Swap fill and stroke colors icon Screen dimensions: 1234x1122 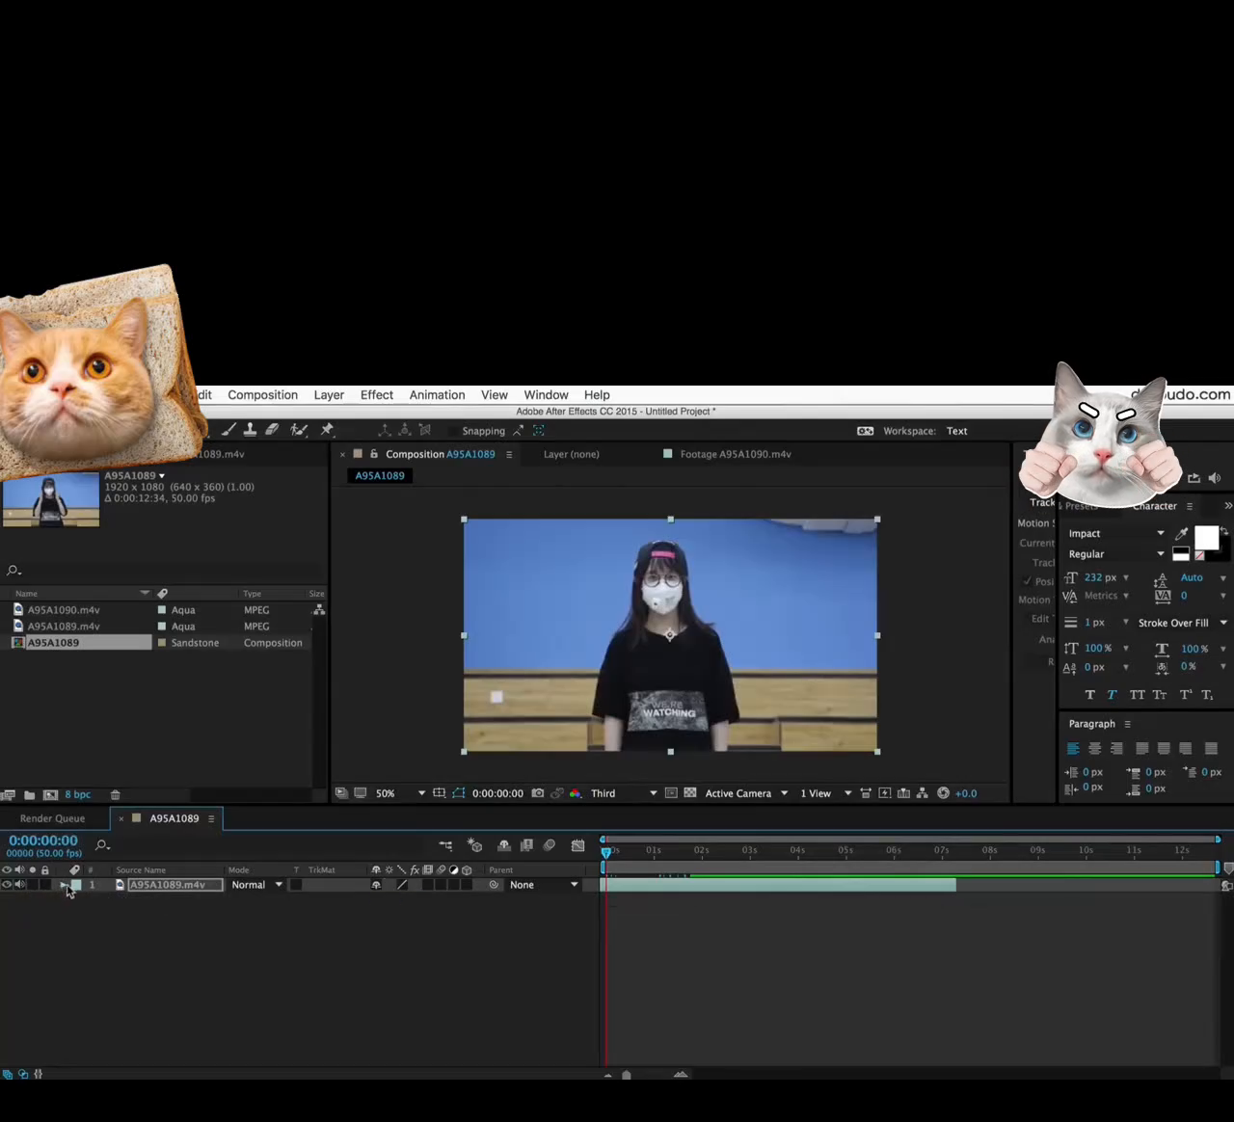click(1224, 531)
